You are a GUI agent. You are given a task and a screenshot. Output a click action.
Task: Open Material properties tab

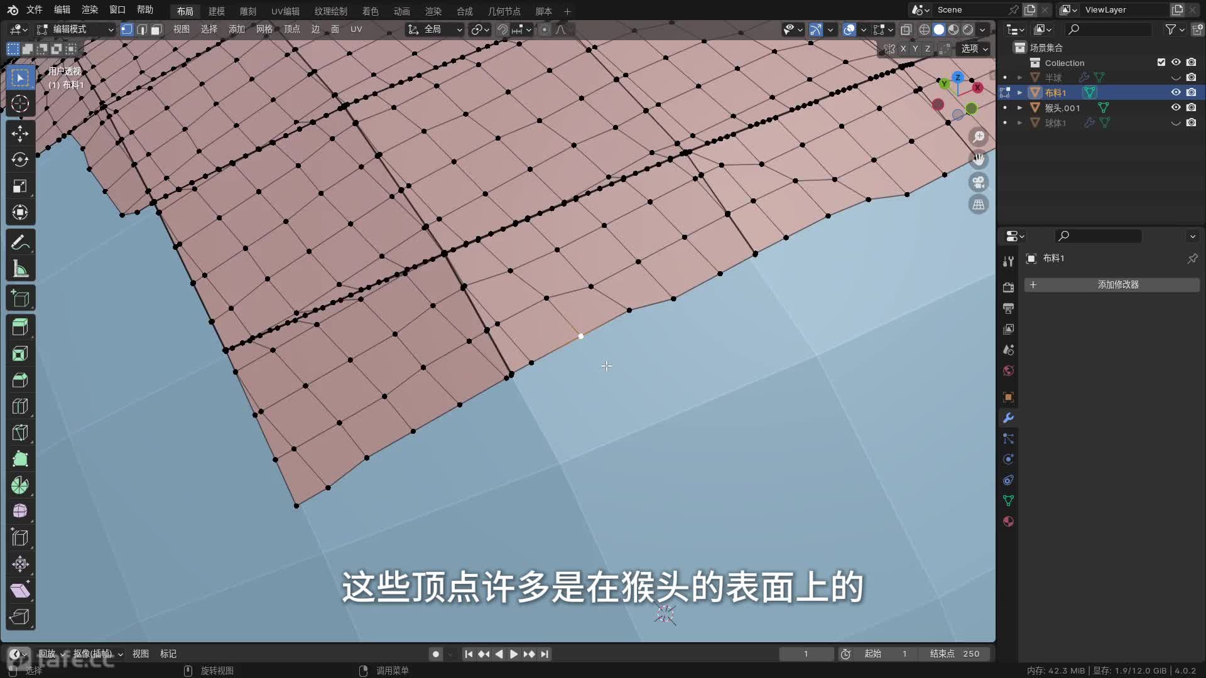tap(1008, 521)
